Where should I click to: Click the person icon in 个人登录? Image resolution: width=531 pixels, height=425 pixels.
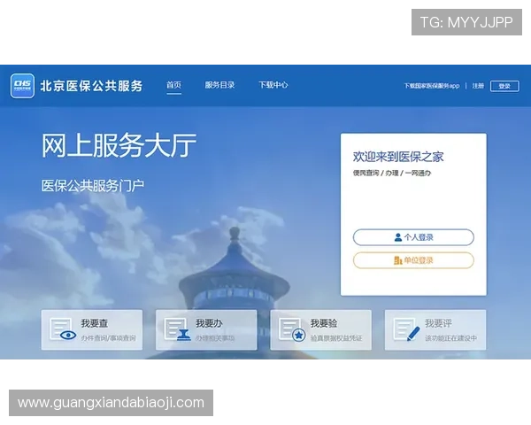tap(398, 237)
